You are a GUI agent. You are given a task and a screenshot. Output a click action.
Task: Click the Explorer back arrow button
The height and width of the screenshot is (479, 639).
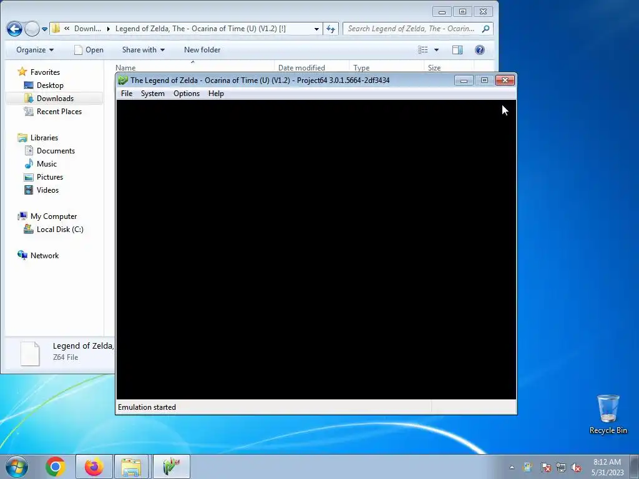[x=14, y=29]
